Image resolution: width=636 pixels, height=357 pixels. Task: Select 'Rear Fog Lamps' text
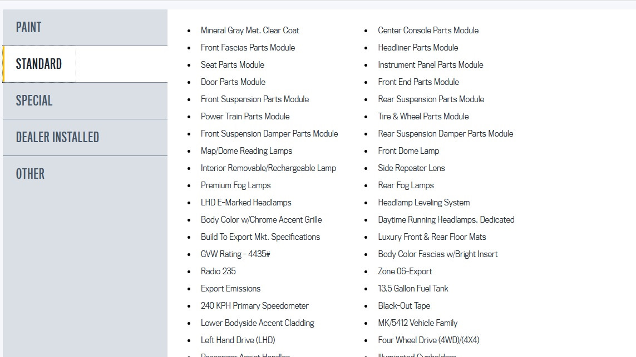406,185
